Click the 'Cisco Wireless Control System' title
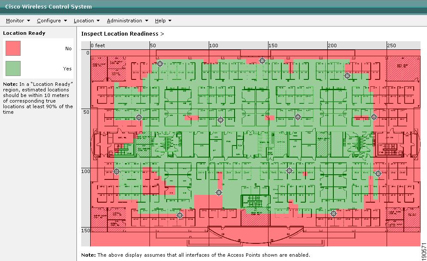 49,6
